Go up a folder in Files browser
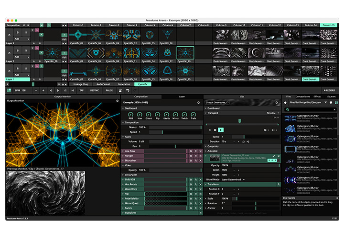The height and width of the screenshot is (238, 344). 286,102
